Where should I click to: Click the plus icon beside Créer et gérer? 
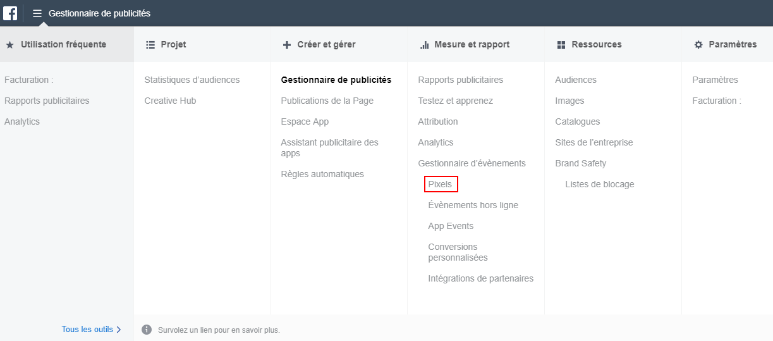[x=287, y=45]
